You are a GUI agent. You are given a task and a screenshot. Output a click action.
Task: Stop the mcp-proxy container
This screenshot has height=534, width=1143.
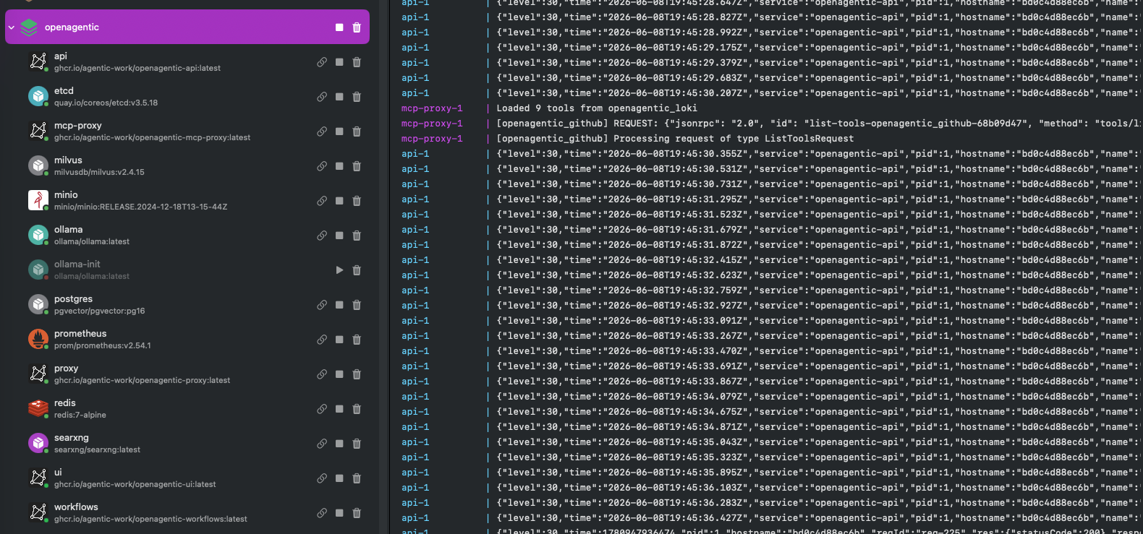[339, 132]
